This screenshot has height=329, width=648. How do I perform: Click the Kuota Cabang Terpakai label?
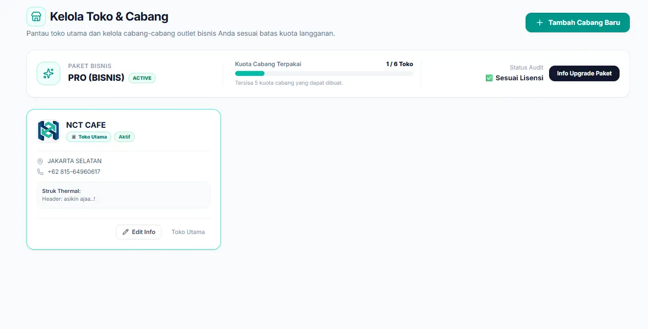[268, 64]
